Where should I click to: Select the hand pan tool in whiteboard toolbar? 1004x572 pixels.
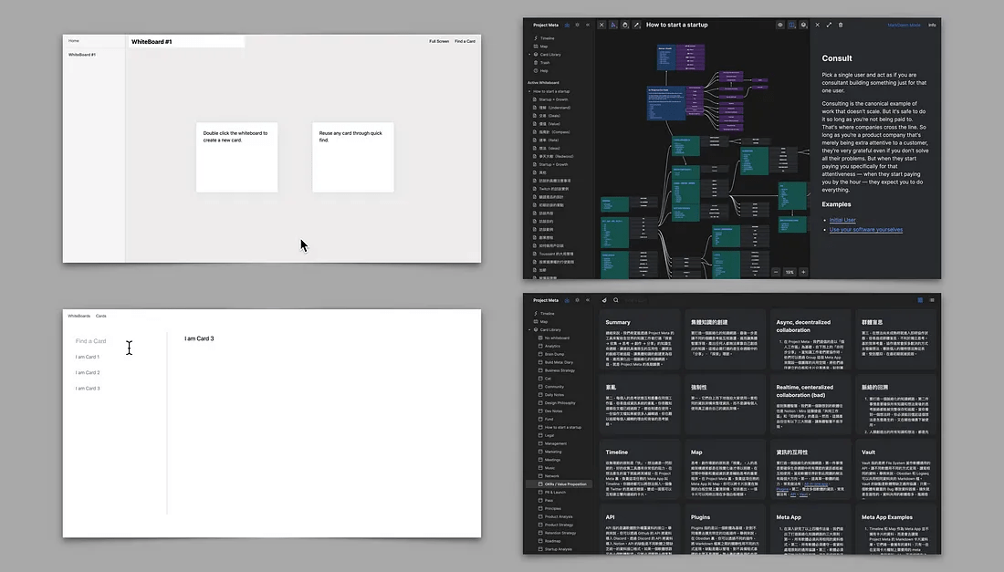tap(625, 25)
